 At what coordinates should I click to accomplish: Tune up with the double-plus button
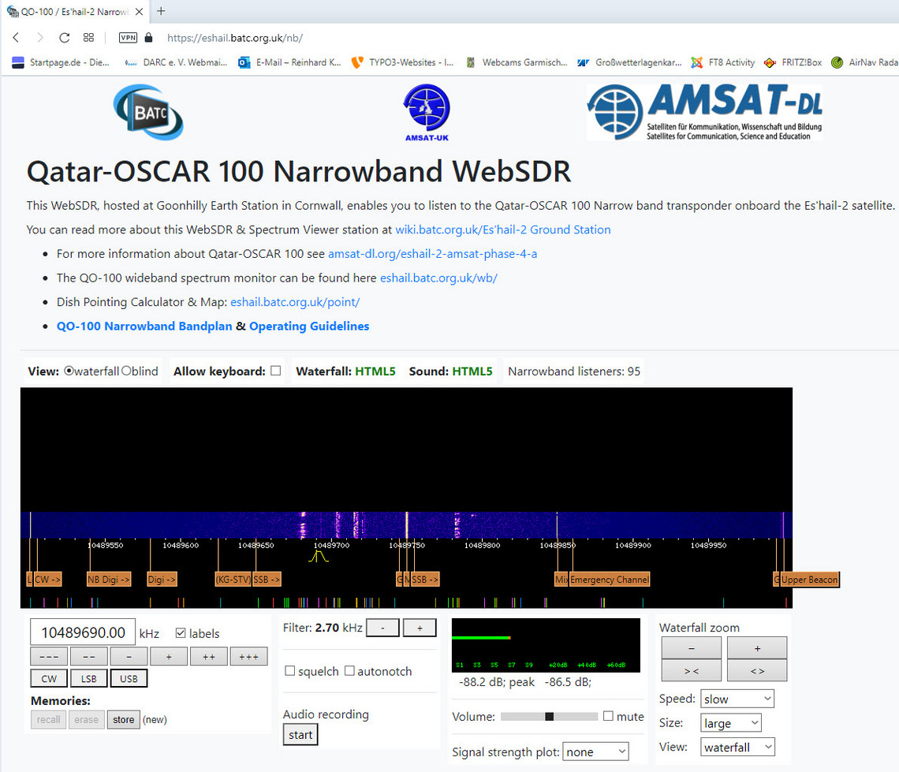tap(209, 657)
